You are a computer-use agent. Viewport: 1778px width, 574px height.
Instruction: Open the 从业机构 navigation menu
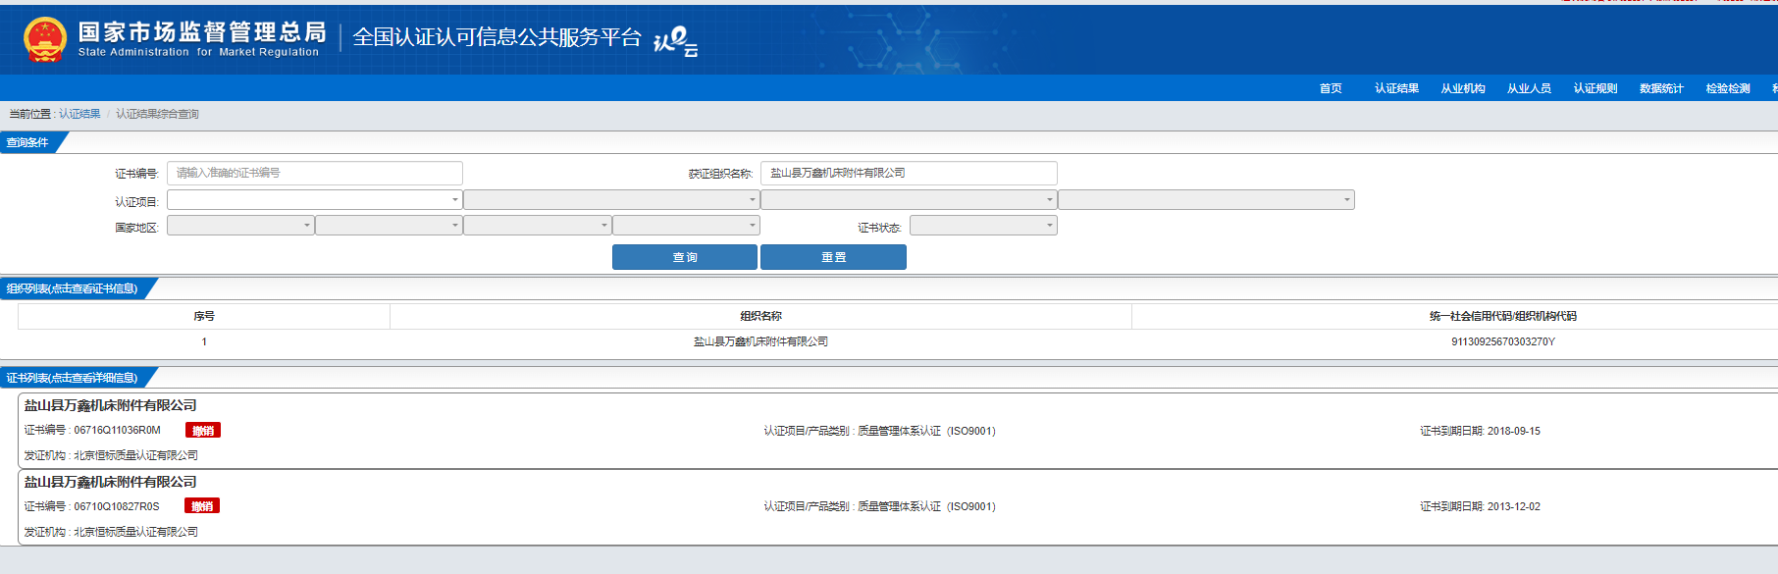point(1463,88)
